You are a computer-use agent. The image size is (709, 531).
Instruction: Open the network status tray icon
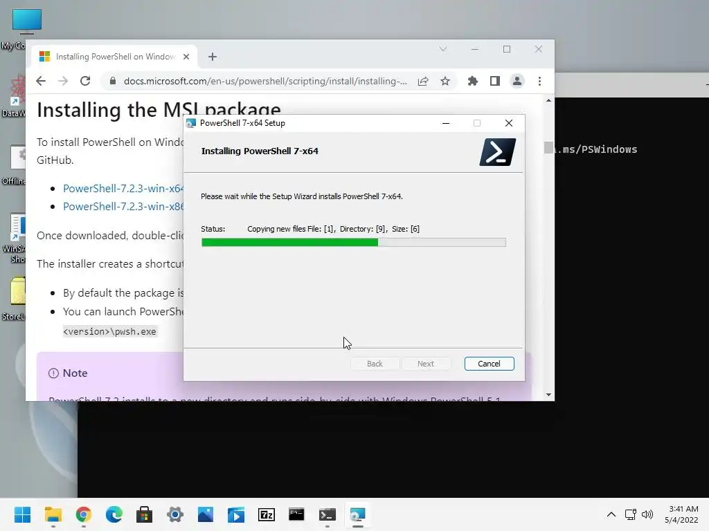pyautogui.click(x=630, y=514)
